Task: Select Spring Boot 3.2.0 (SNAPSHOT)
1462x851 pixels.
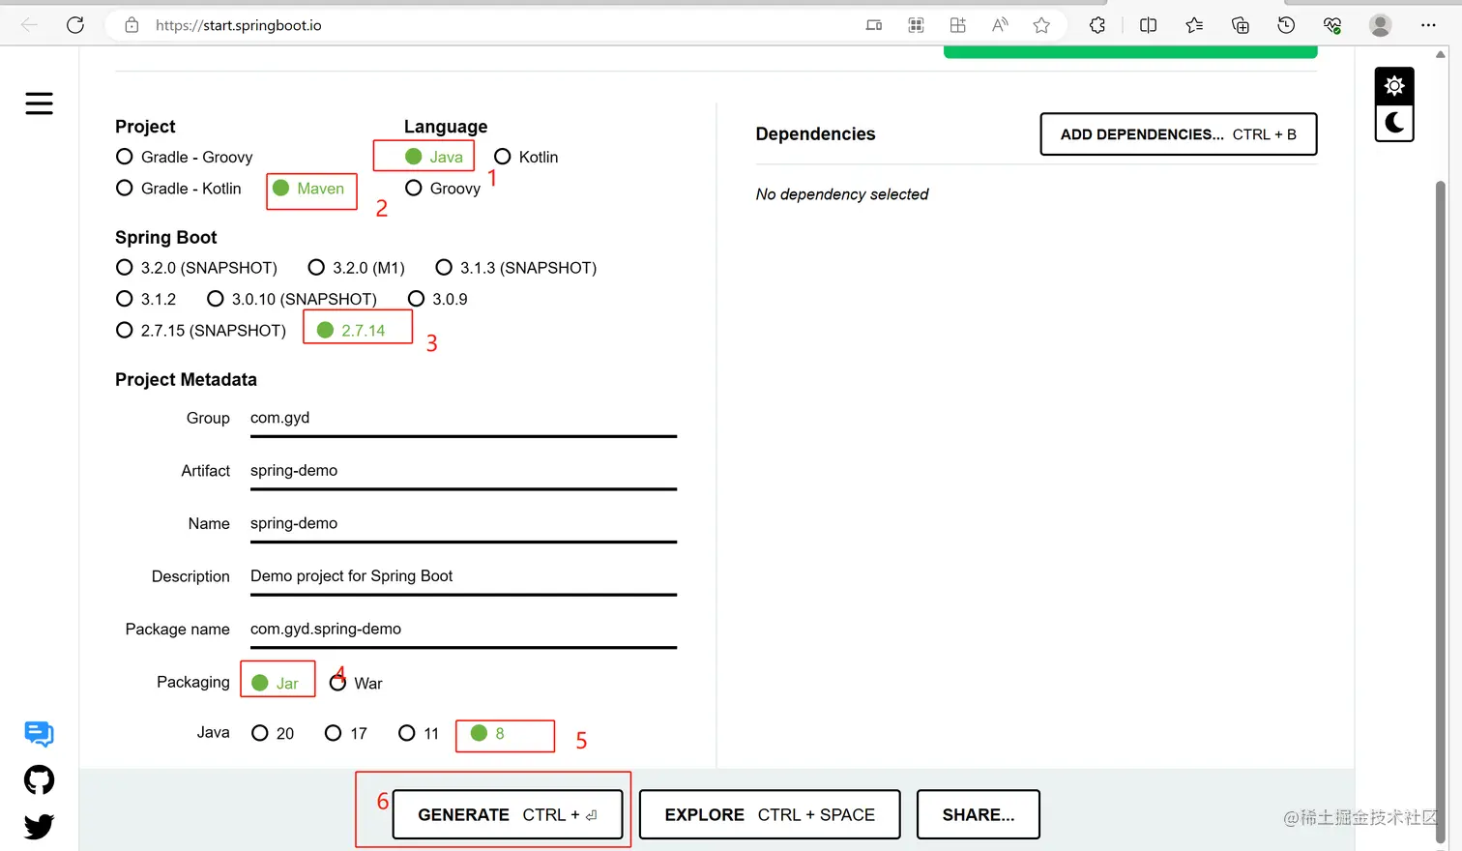Action: 196,267
